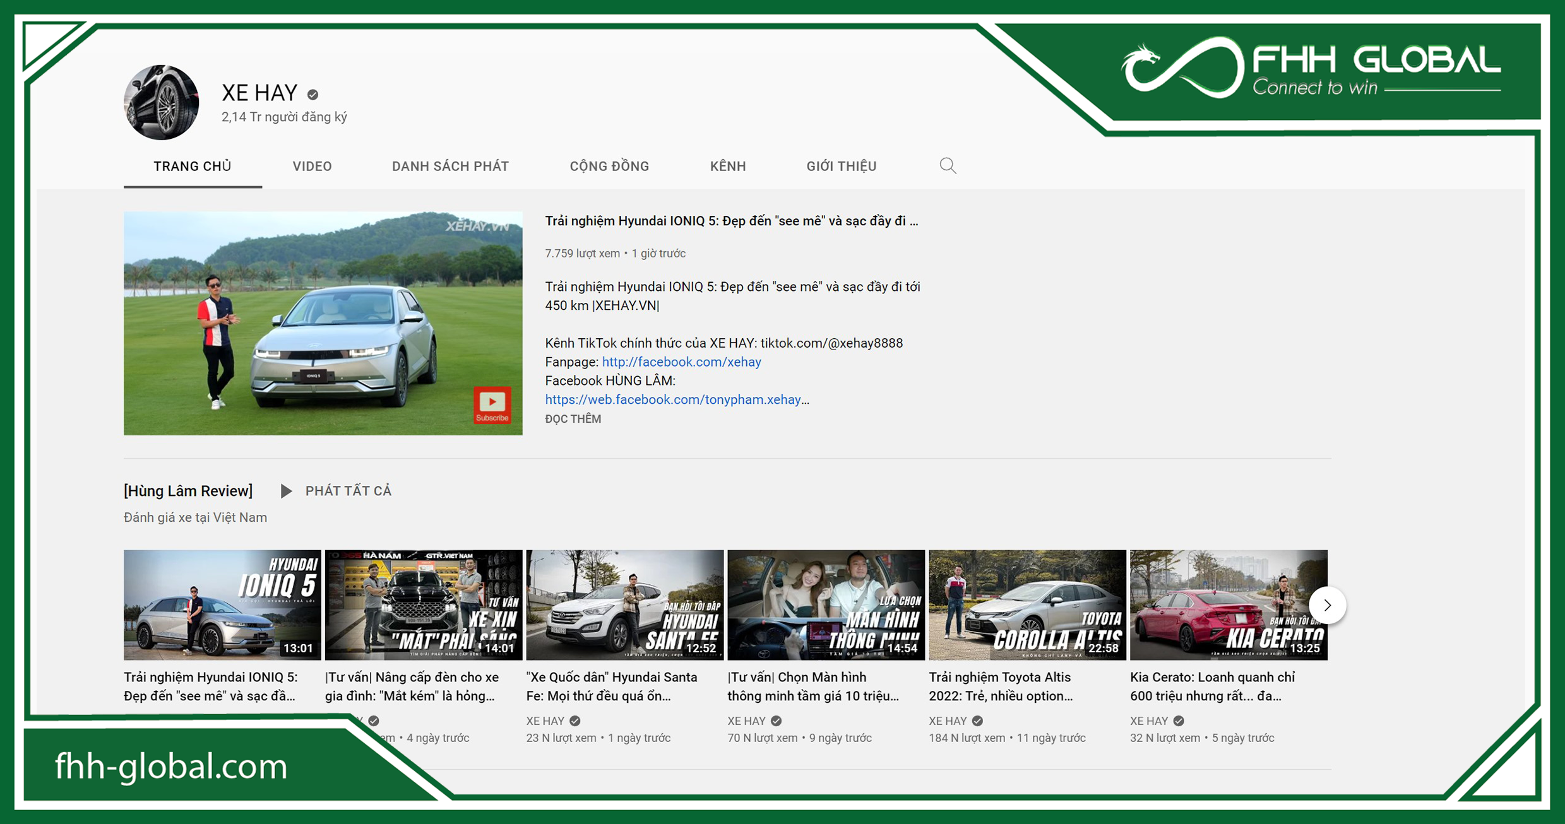The height and width of the screenshot is (824, 1565).
Task: Expand the description with ĐỌC THÊM
Action: click(573, 418)
